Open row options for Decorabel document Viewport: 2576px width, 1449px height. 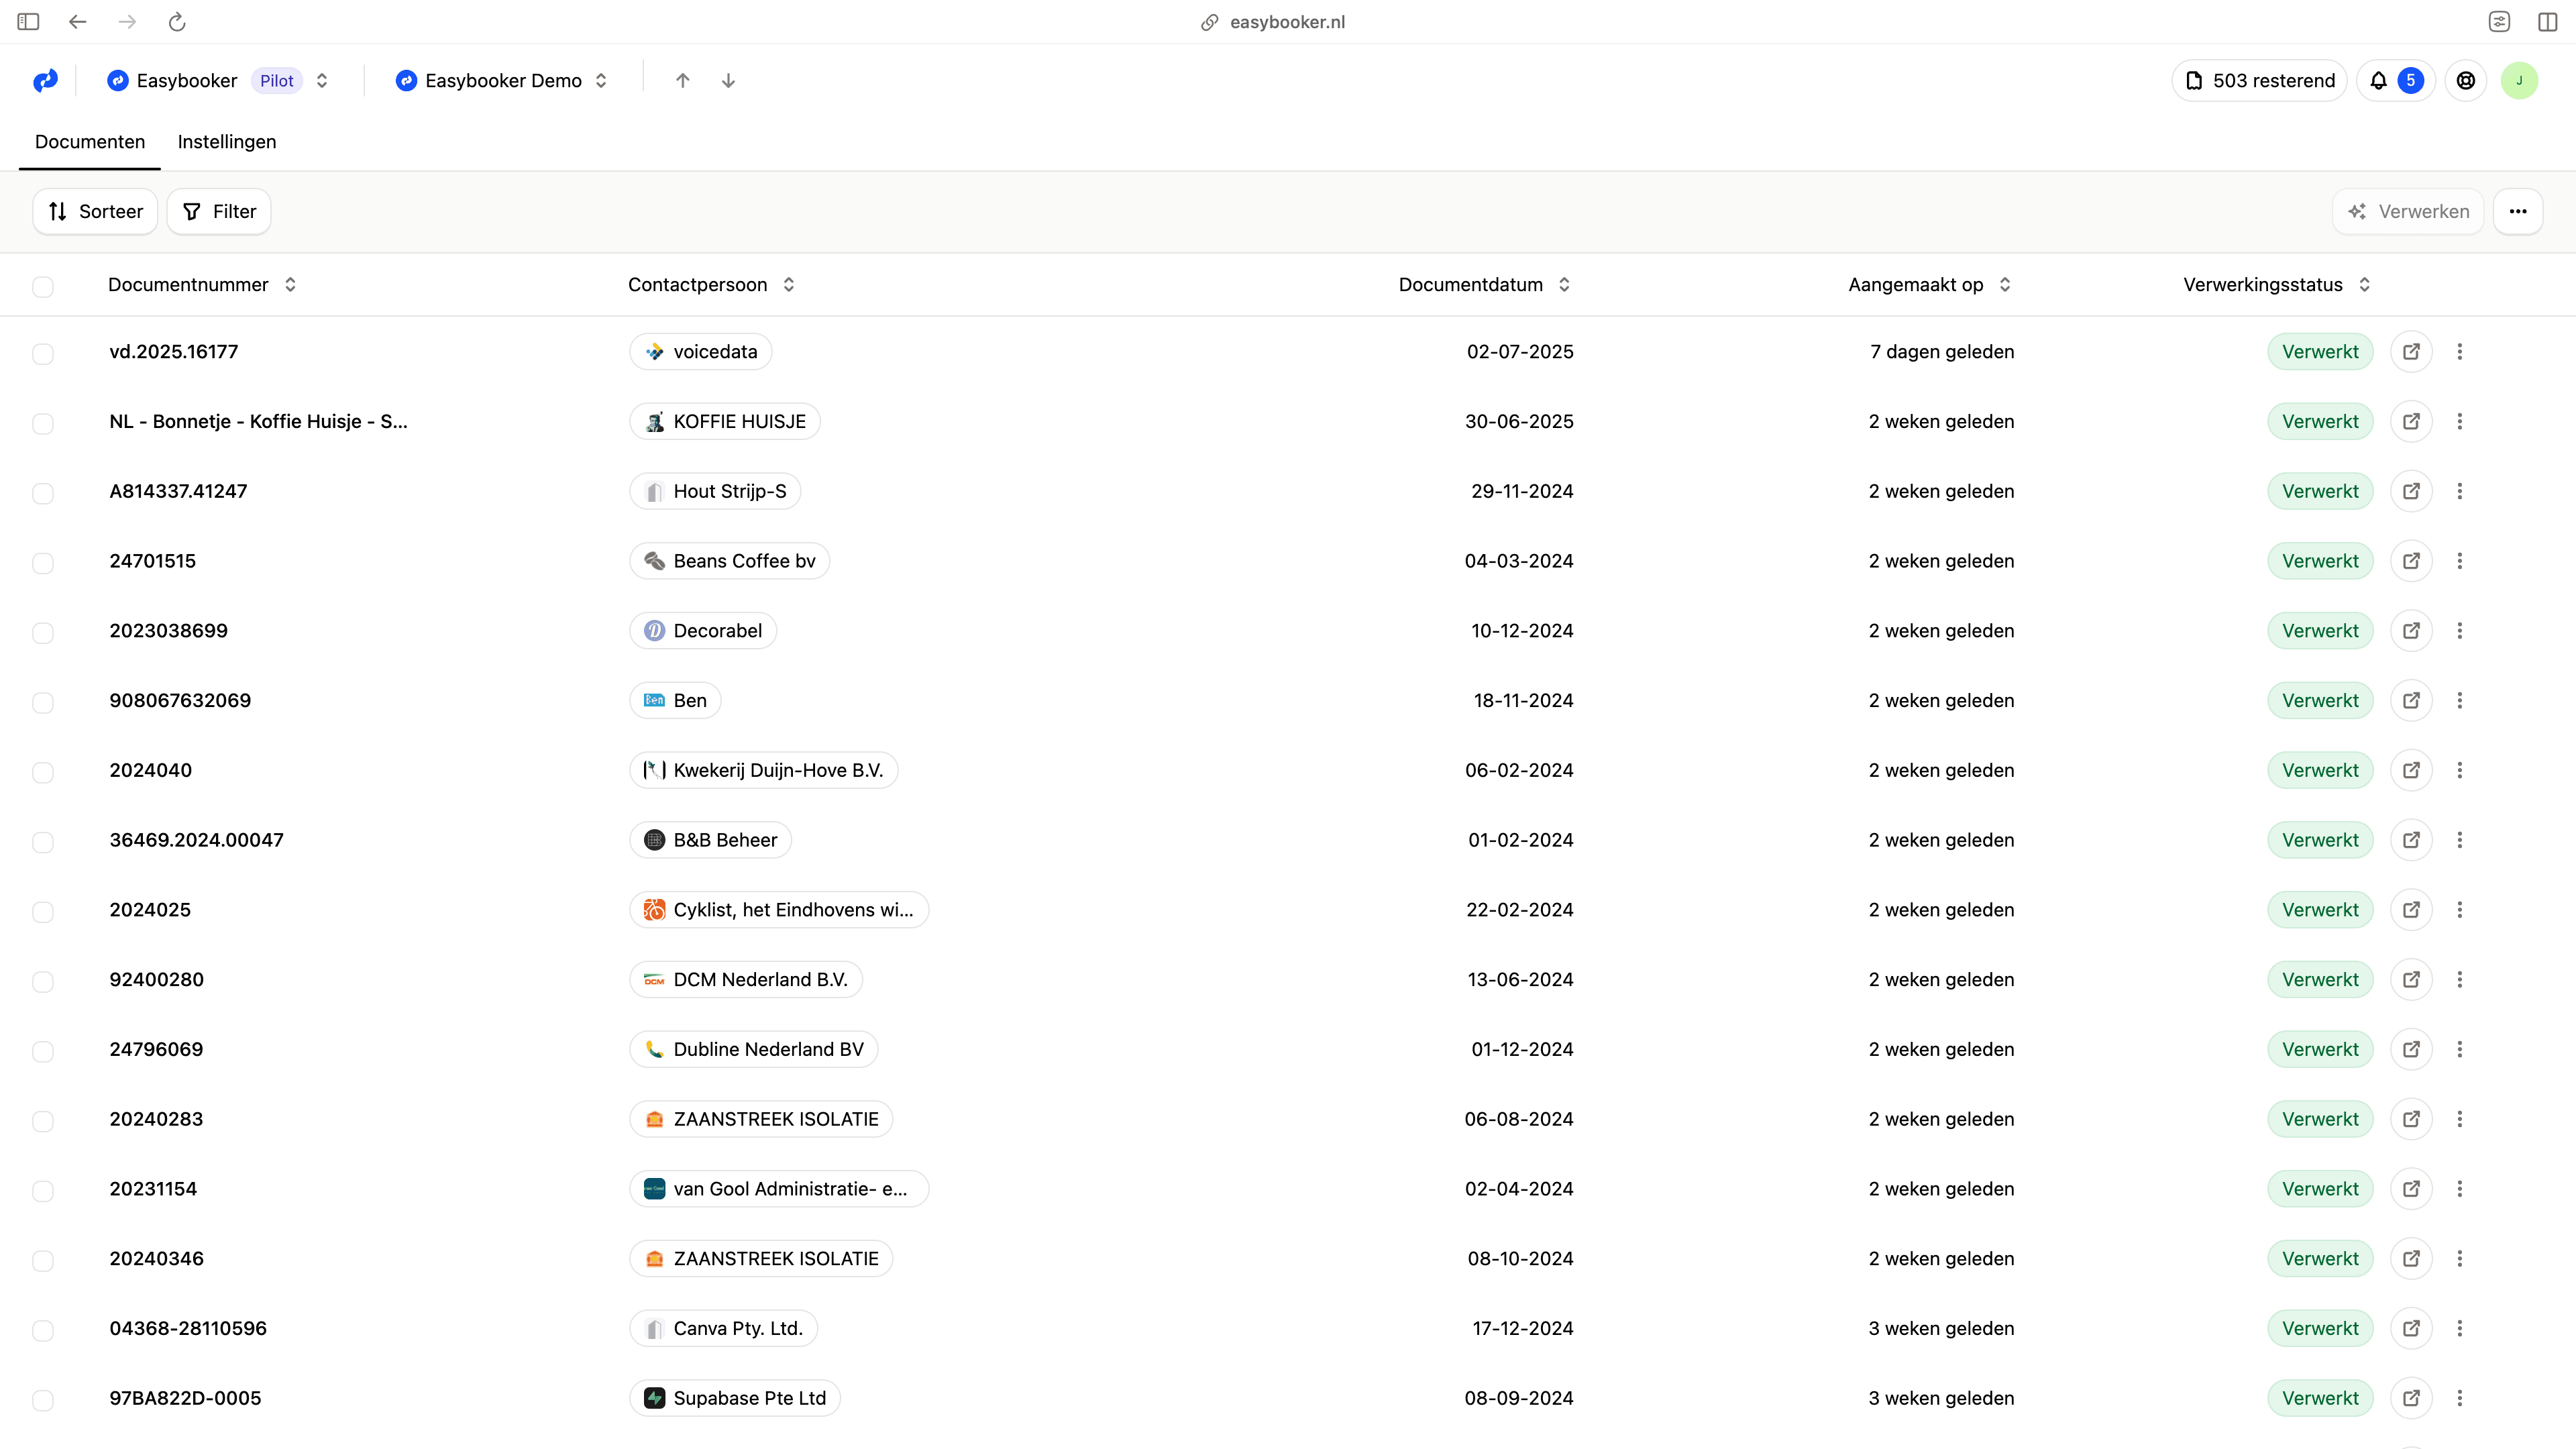pos(2459,631)
